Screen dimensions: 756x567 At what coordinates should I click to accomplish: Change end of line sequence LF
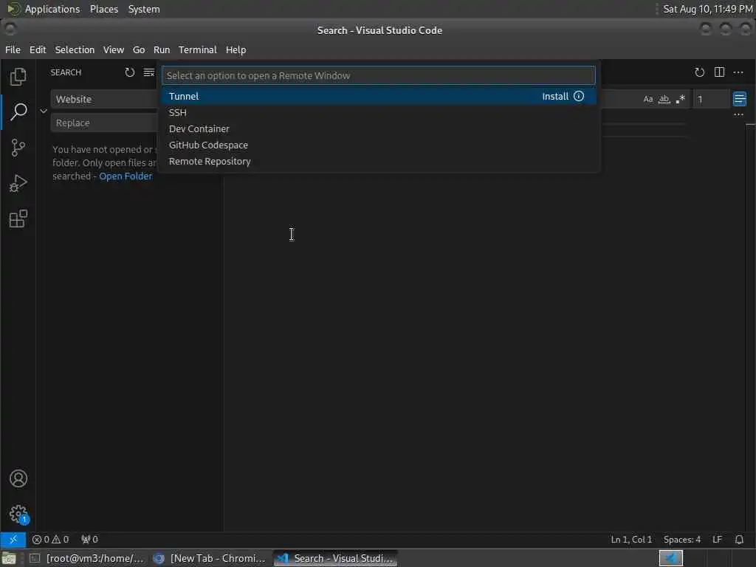[717, 539]
